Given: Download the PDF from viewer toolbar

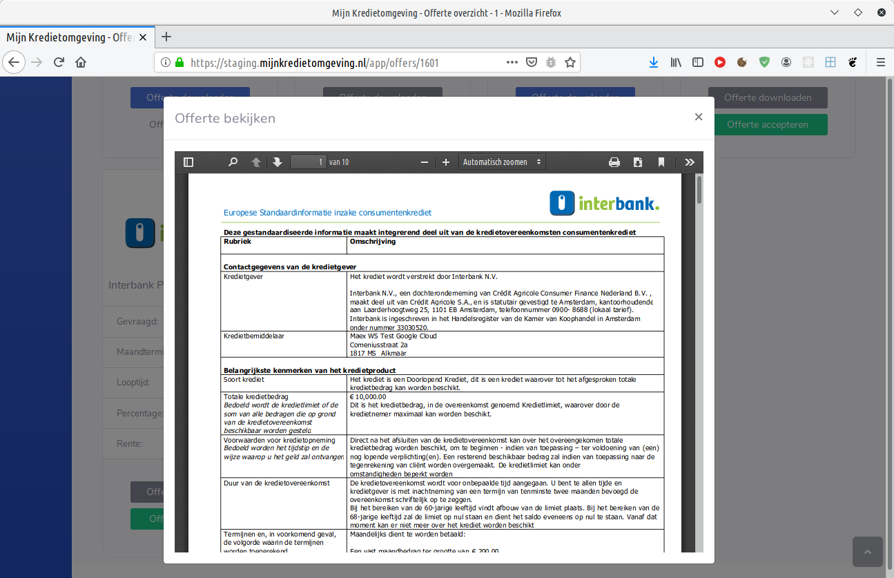Looking at the screenshot, I should (x=638, y=162).
